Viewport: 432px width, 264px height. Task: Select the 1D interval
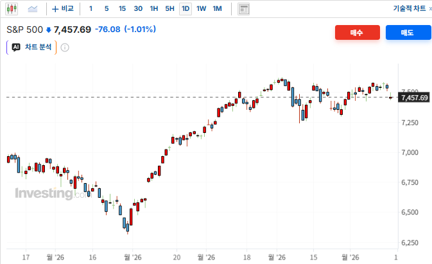(x=186, y=9)
